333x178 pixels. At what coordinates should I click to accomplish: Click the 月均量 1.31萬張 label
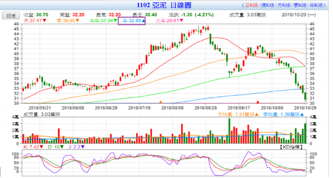click(238, 114)
